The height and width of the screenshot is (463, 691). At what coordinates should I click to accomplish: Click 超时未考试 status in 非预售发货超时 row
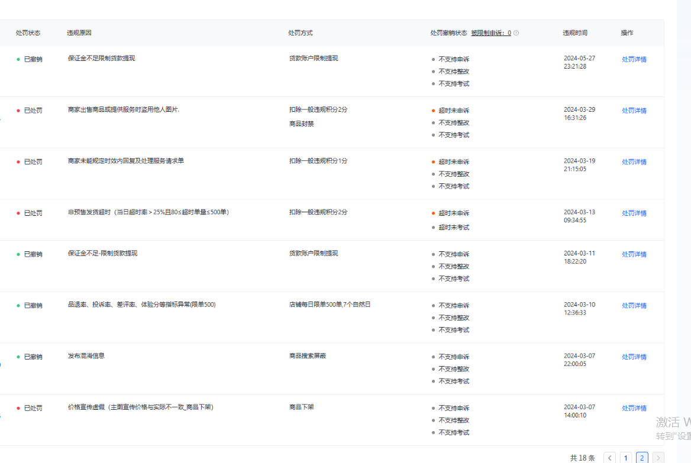[454, 228]
